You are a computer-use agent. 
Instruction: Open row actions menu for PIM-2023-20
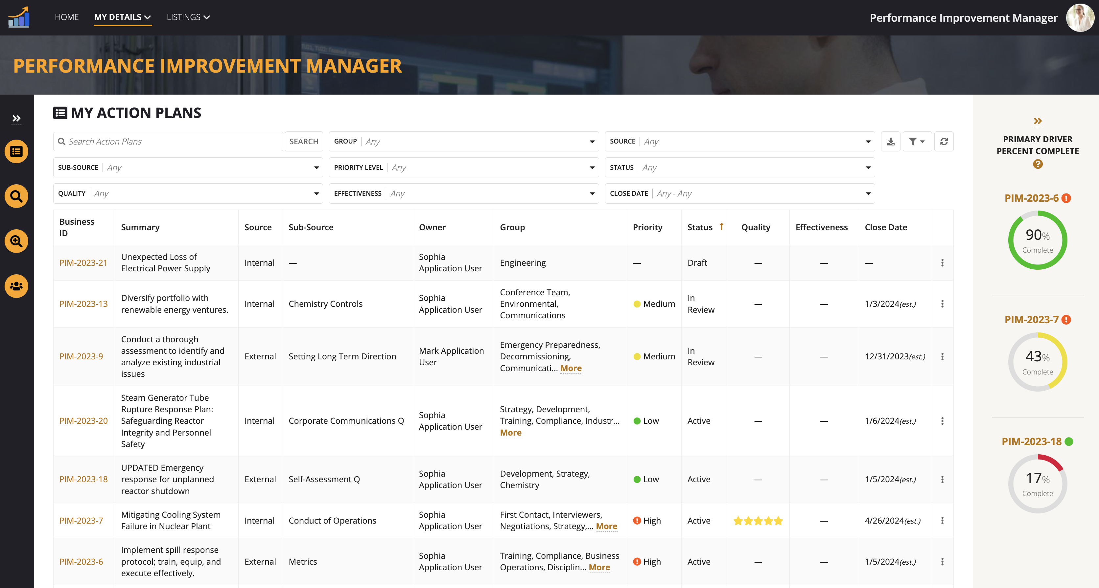tap(942, 421)
